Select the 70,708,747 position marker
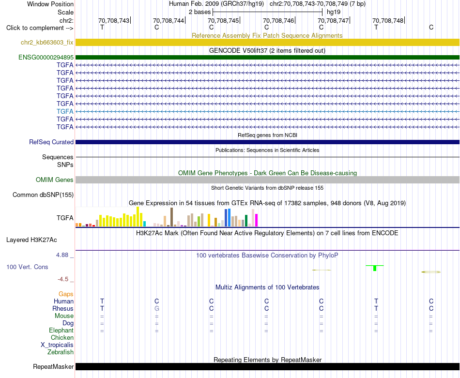Screen dimensions: 460x378 click(334, 20)
